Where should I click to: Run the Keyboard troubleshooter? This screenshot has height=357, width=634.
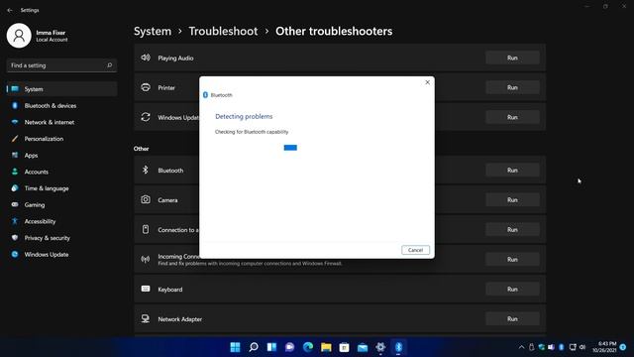point(512,290)
